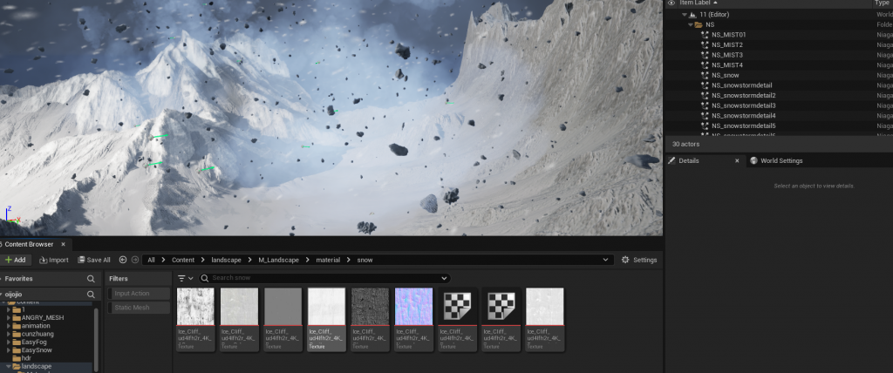Open Content Browser Settings gear

tap(639, 260)
